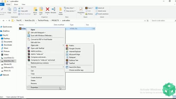Click the red Delete X icon
Screen dimensions: 176x99
coord(48,9)
